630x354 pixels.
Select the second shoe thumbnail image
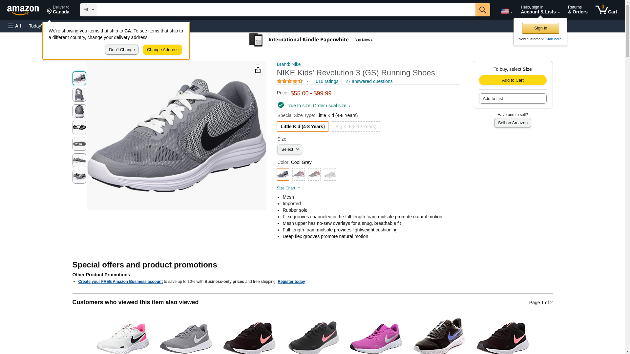pos(79,95)
